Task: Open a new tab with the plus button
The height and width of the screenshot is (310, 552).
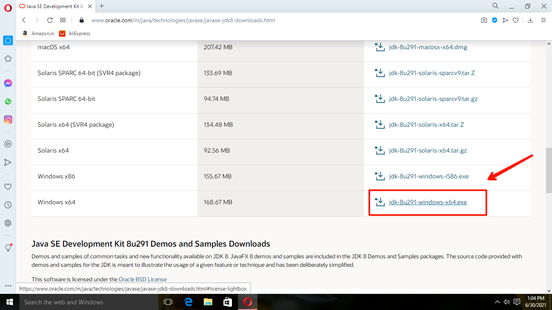Action: click(x=101, y=6)
